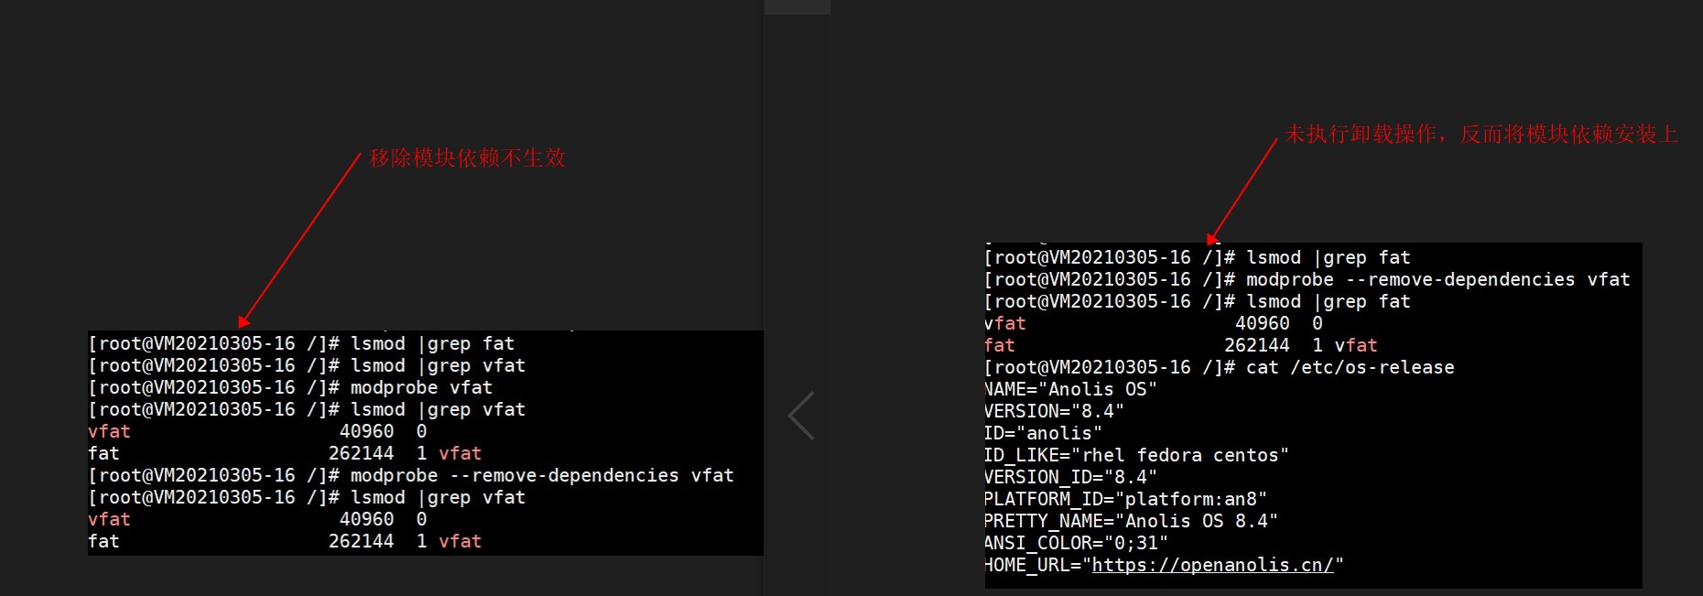
Task: Click red arrowhead pointing at right terminal
Action: [1213, 239]
